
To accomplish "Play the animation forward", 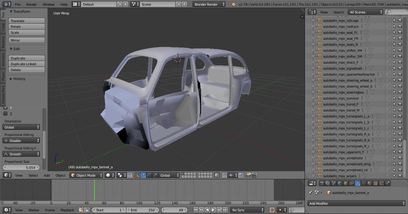I will [x=213, y=210].
